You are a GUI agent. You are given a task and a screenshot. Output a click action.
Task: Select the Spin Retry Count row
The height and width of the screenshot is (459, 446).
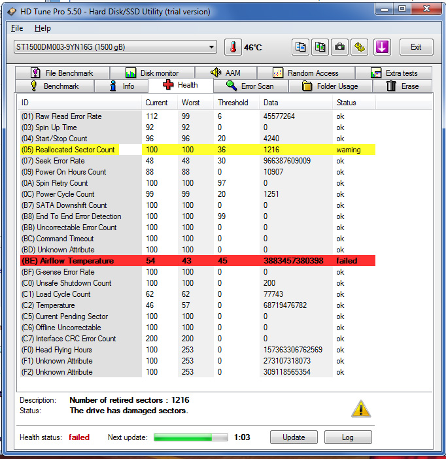click(x=197, y=183)
